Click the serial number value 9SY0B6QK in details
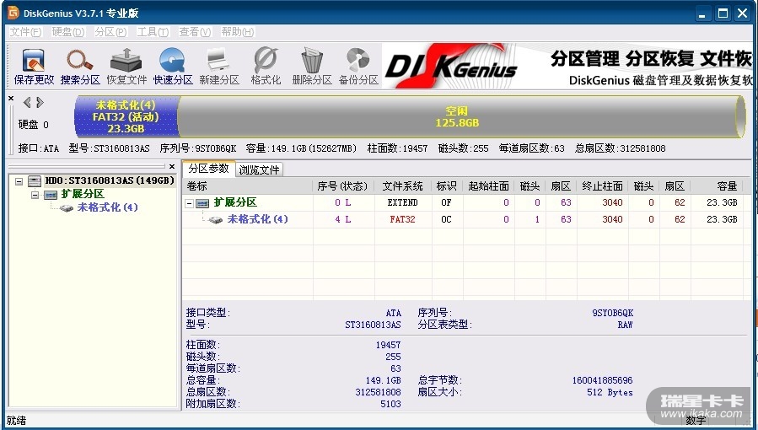Screen dimensions: 758x430 tap(612, 313)
